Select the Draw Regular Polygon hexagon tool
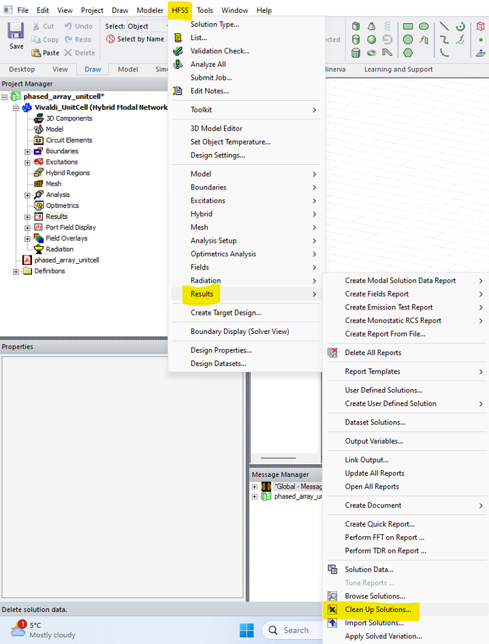The height and width of the screenshot is (644, 489). click(x=408, y=52)
